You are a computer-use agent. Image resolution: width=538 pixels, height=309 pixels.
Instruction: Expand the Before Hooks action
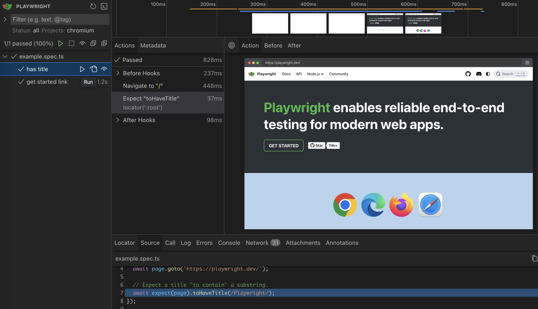(118, 73)
